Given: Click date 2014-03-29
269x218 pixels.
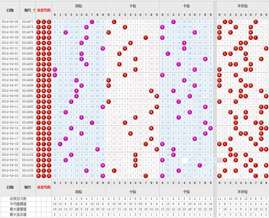Looking at the screenshot, I should coord(10,37).
